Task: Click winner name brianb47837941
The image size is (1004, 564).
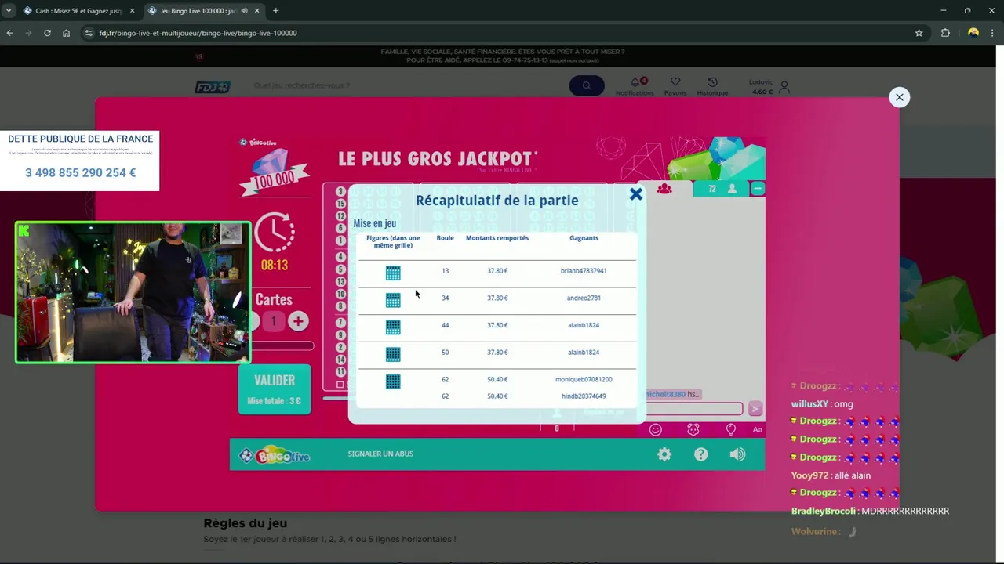Action: click(x=584, y=271)
